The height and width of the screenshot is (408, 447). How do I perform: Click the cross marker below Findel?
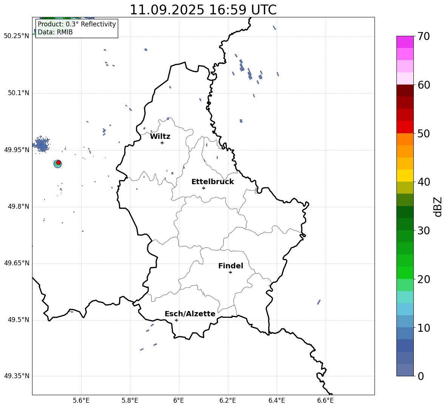coord(230,273)
